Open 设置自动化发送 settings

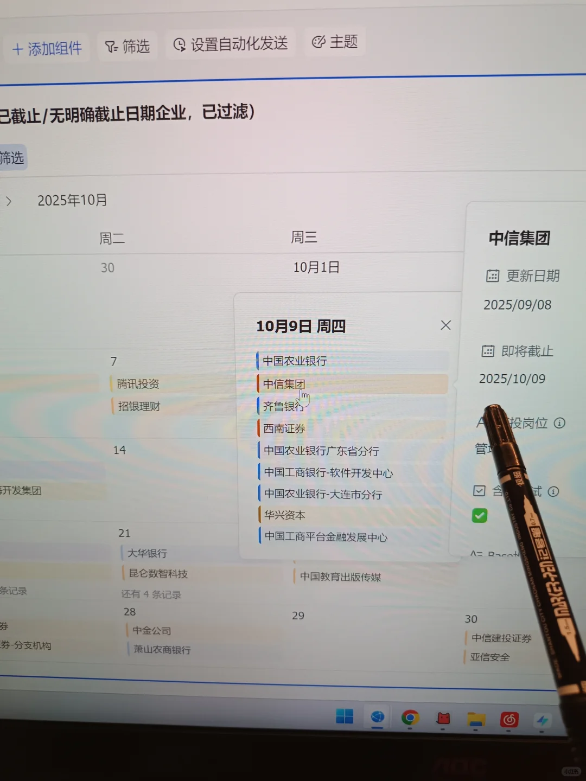pyautogui.click(x=230, y=44)
